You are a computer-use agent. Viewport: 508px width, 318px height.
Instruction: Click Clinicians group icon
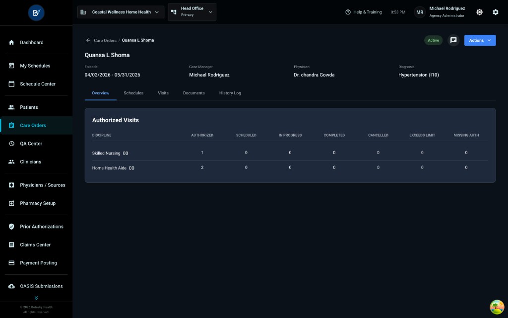pos(11,162)
